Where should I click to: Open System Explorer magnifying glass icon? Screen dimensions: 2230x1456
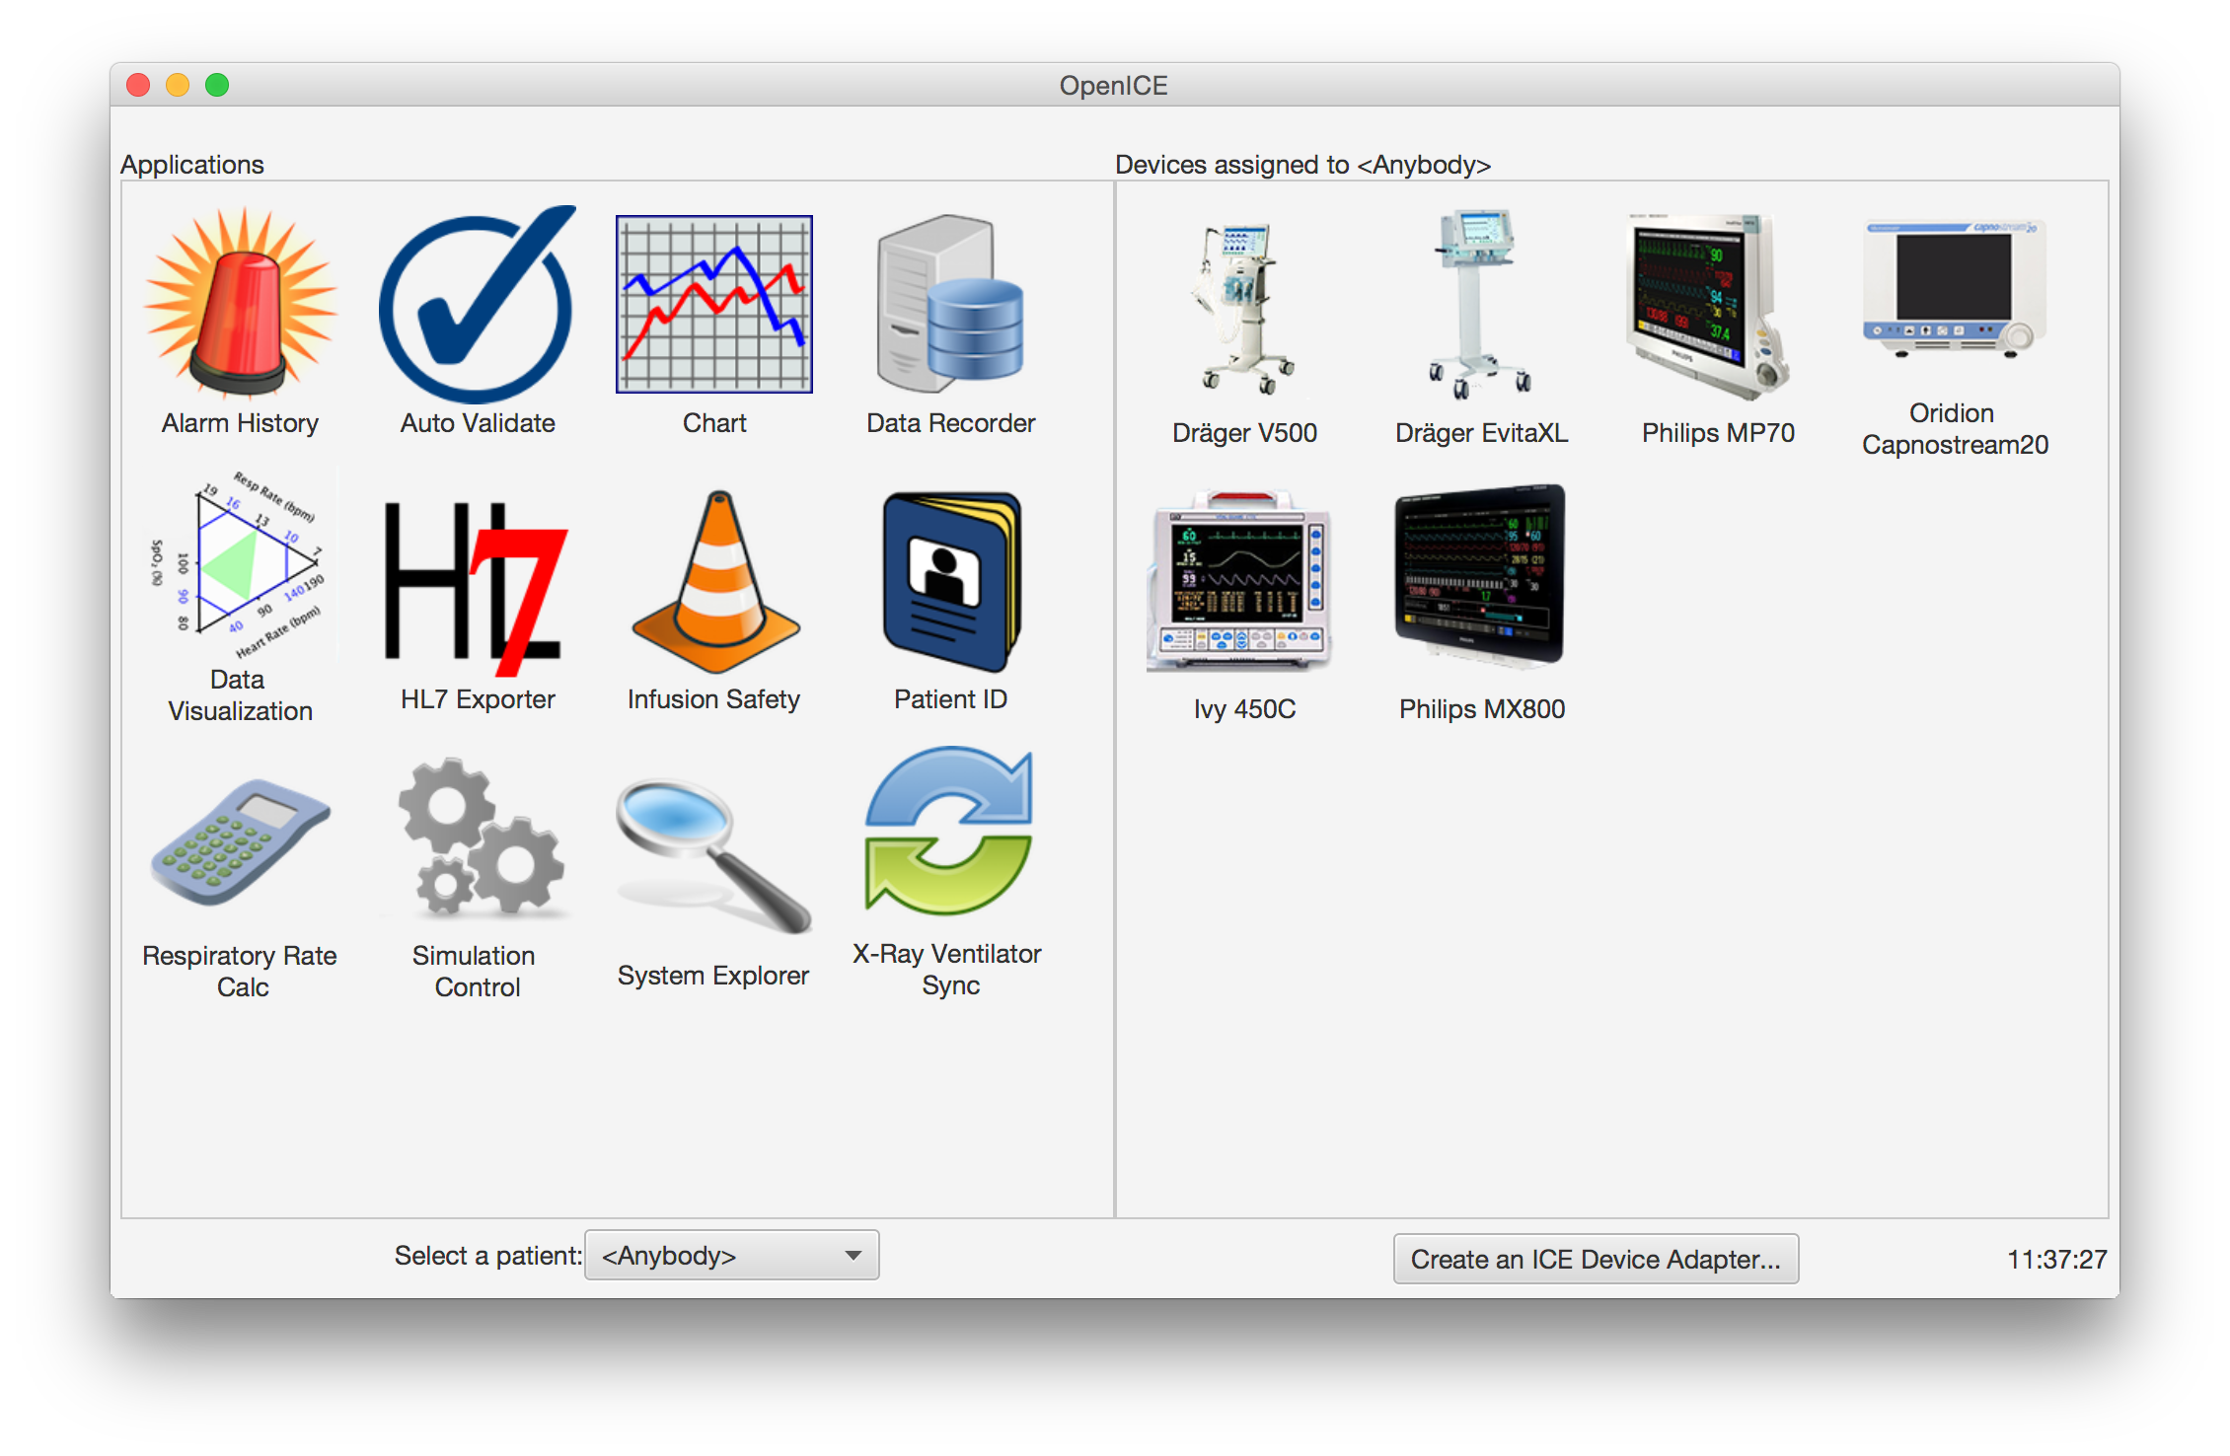tap(714, 854)
